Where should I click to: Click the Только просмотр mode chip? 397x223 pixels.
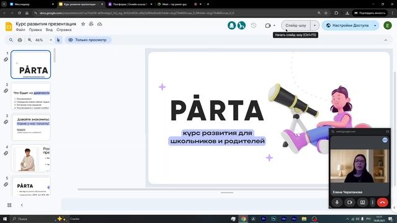pyautogui.click(x=87, y=40)
